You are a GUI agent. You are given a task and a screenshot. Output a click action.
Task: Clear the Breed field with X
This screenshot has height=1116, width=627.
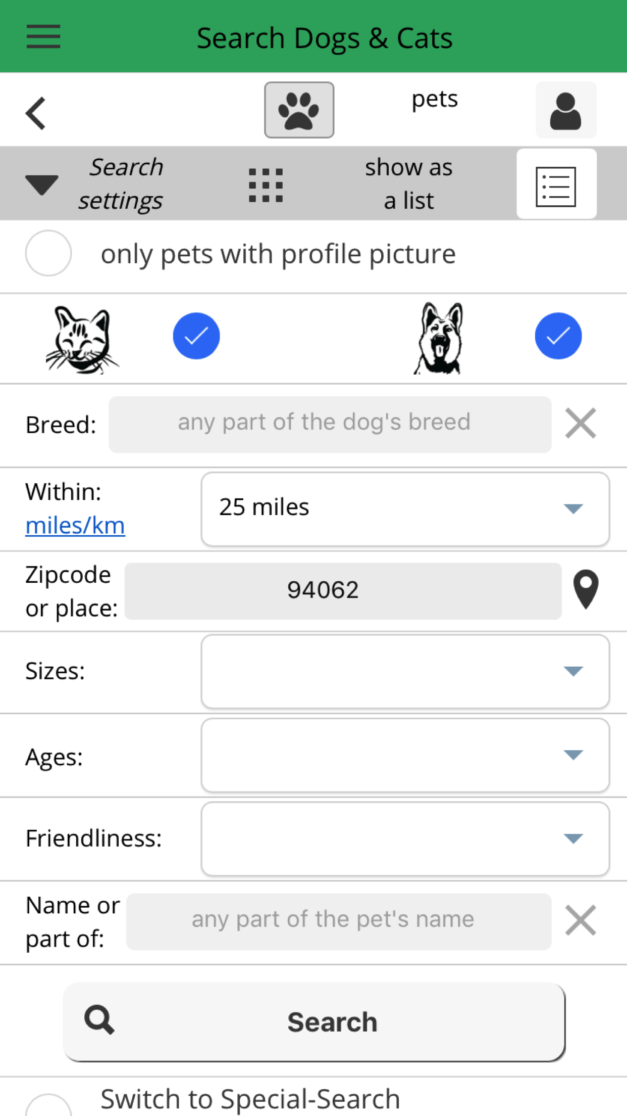[581, 423]
